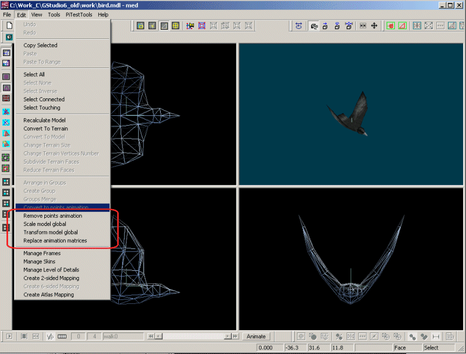Select the Scale tool icon with arrows

(x=348, y=26)
